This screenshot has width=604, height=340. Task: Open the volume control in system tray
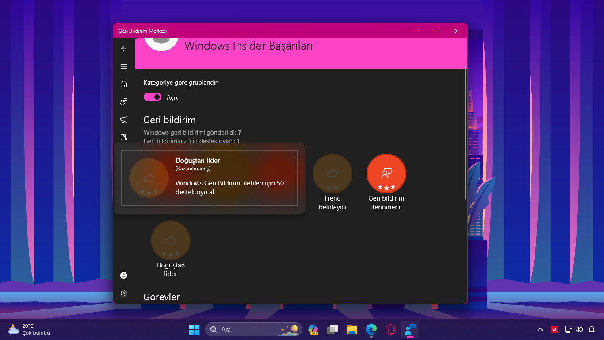(x=579, y=329)
